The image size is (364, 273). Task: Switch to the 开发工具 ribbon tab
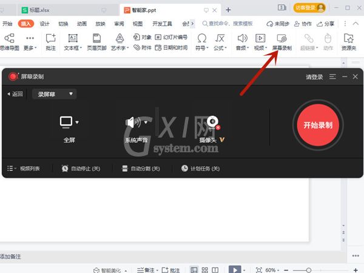click(x=162, y=24)
